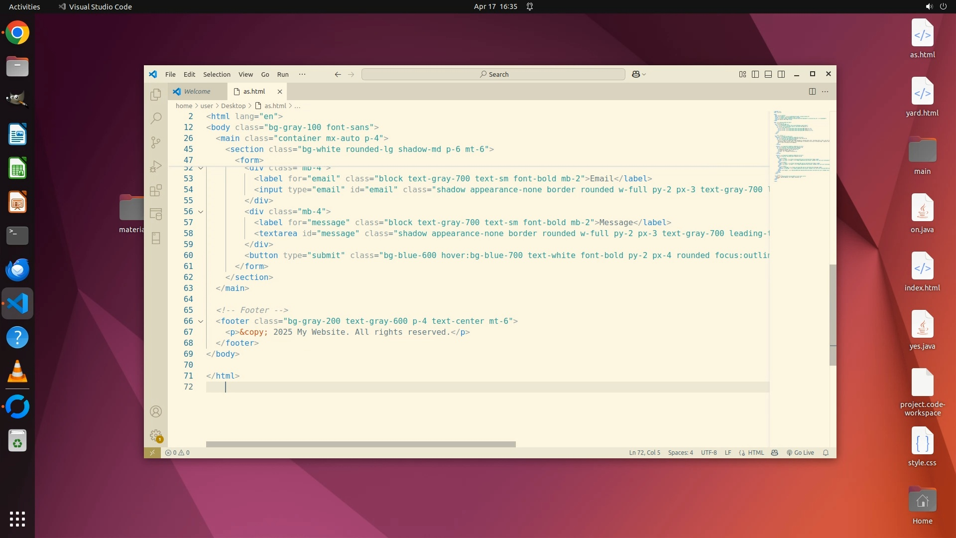Open Source Control view

156,142
